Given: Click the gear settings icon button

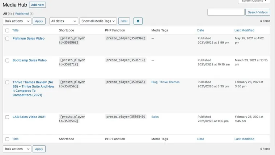Looking at the screenshot, I should [x=138, y=21].
